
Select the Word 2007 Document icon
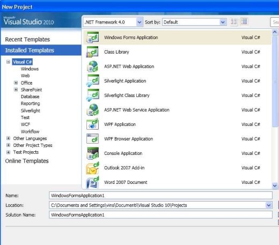click(92, 182)
